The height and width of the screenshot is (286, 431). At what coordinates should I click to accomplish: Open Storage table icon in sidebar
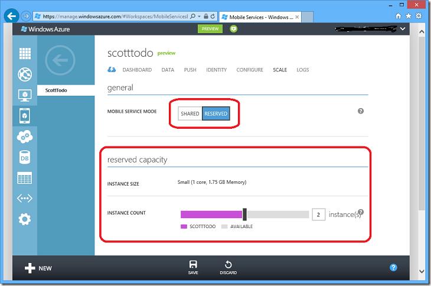(25, 178)
